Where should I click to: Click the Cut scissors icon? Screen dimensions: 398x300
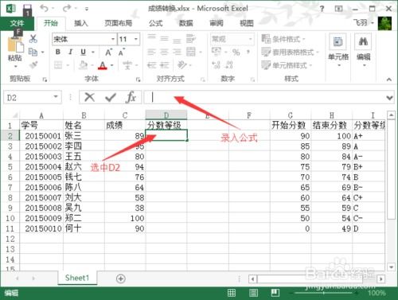click(33, 39)
